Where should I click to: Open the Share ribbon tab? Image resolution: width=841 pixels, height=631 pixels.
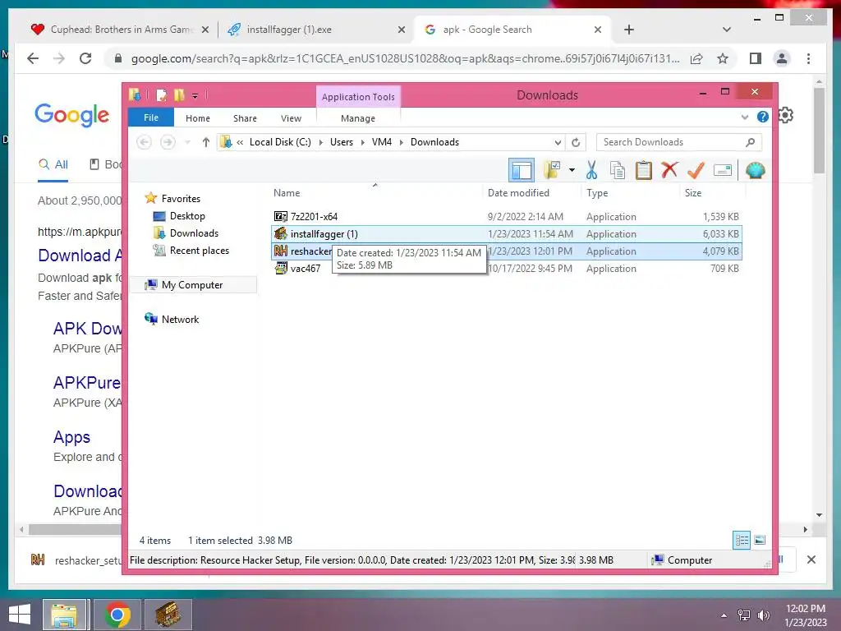[245, 118]
